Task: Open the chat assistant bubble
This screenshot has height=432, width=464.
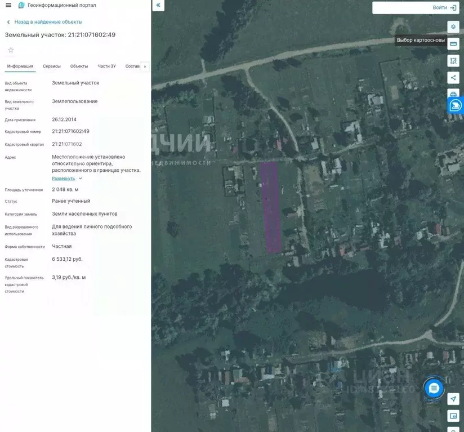Action: tap(434, 388)
